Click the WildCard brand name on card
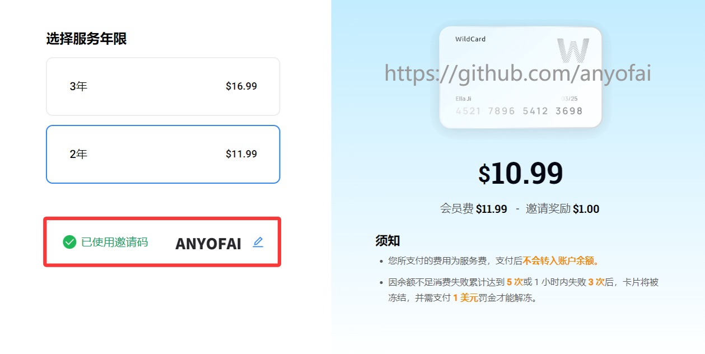705x354 pixels. pos(470,39)
